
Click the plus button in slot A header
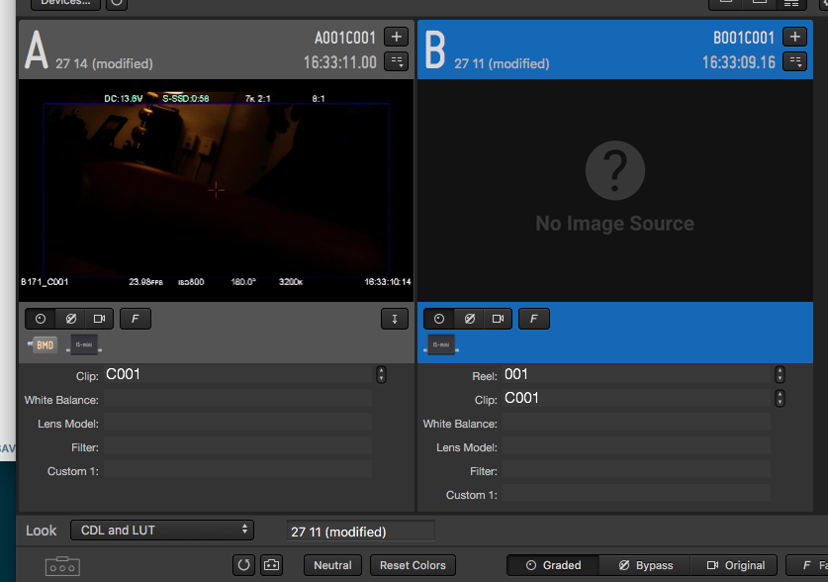click(x=396, y=37)
